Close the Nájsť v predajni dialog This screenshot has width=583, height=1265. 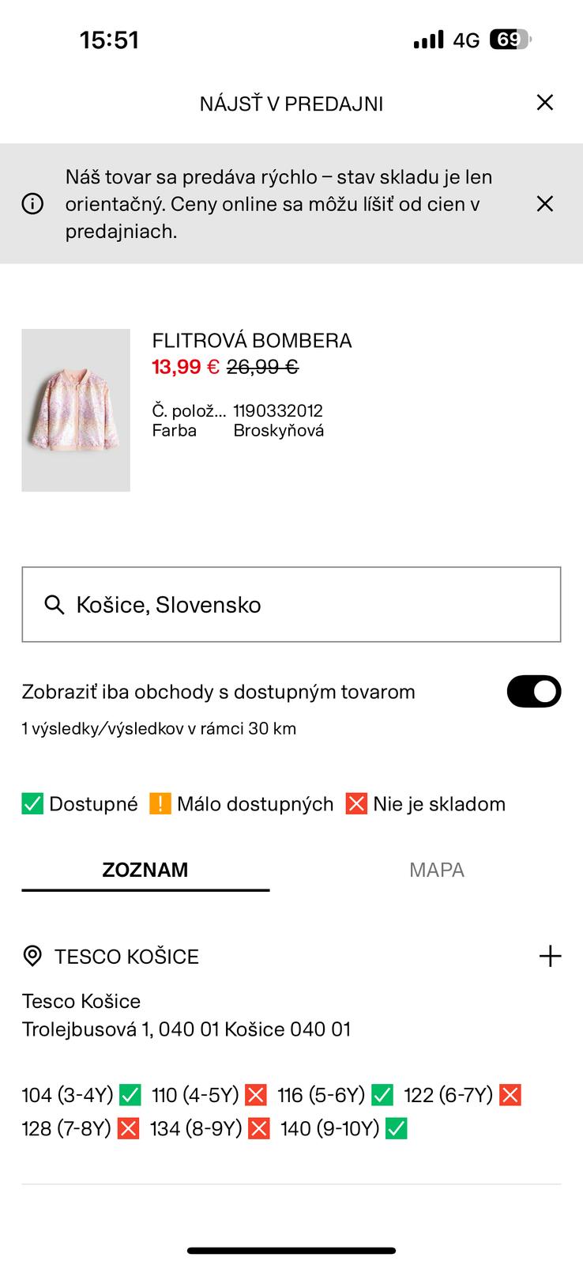545,103
